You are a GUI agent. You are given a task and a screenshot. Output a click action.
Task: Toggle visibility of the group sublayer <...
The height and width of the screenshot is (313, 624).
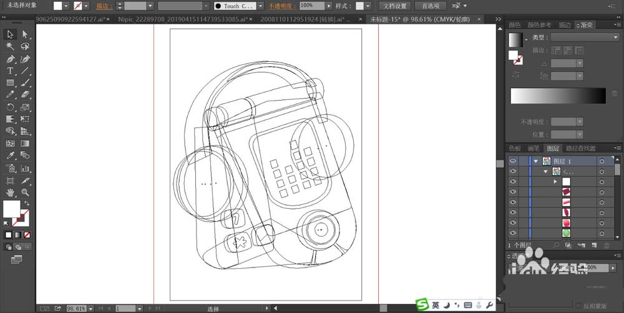coord(512,171)
